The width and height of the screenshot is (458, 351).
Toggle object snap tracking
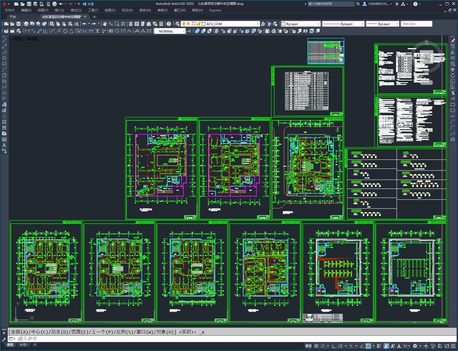[362, 346]
